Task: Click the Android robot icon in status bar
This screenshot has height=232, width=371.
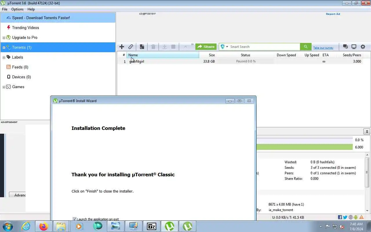Action: (x=356, y=217)
